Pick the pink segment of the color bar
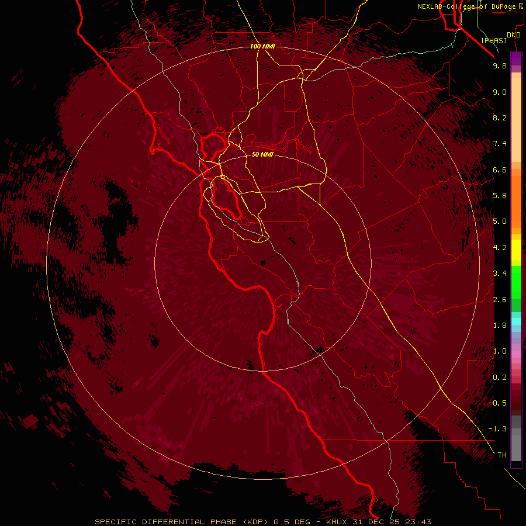The height and width of the screenshot is (526, 526). [516, 354]
